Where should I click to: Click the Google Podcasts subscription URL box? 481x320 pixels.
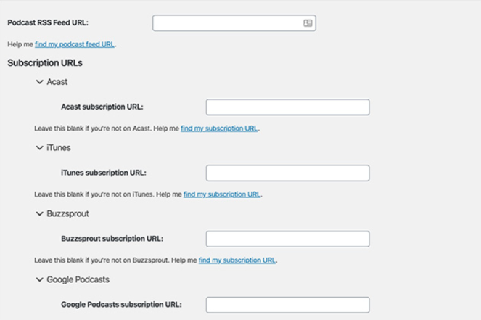(x=287, y=305)
